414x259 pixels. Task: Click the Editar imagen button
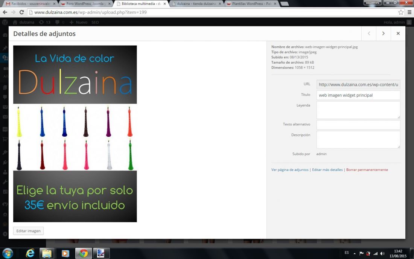point(28,231)
